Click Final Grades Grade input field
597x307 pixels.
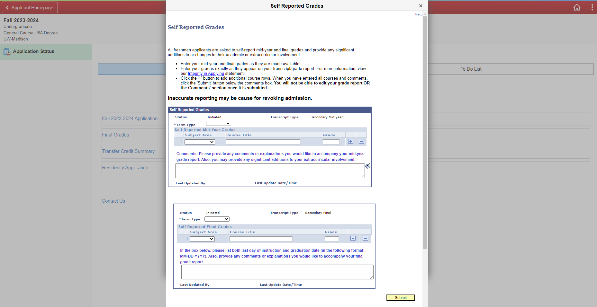pyautogui.click(x=332, y=239)
